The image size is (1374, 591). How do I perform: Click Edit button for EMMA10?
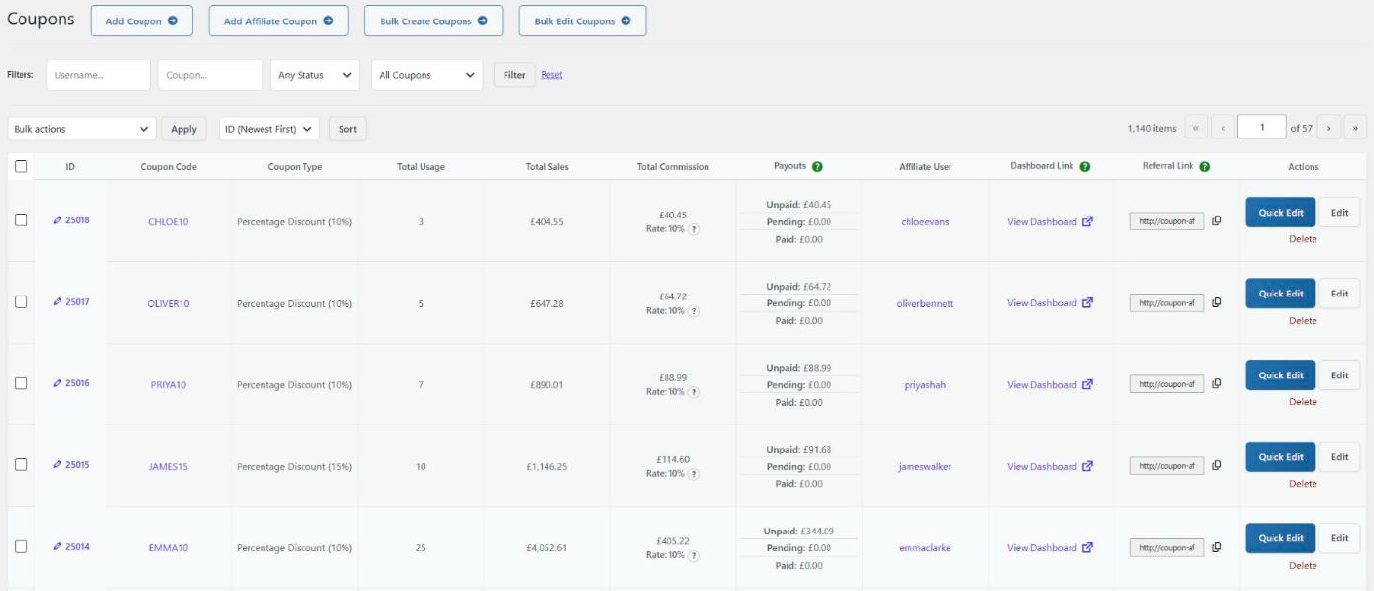pyautogui.click(x=1339, y=538)
